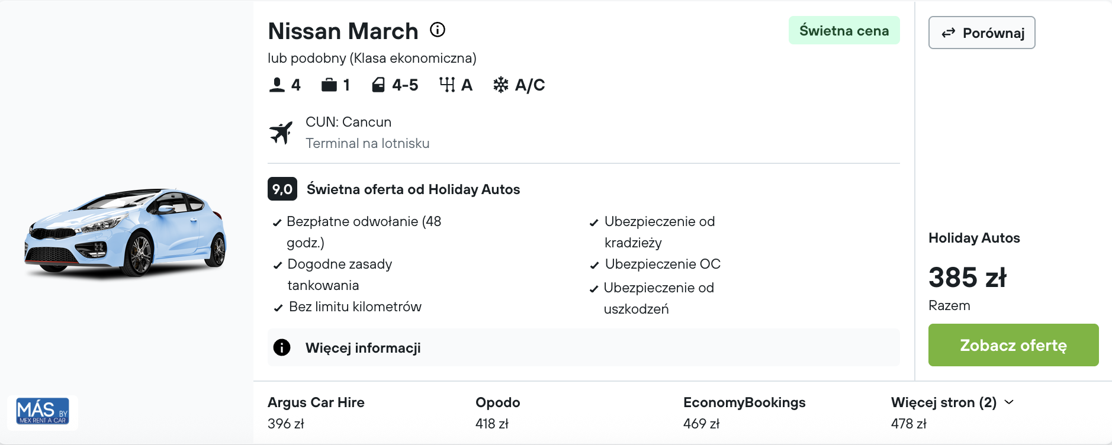Click the 9,0 rating badge
1112x445 pixels.
coord(282,189)
